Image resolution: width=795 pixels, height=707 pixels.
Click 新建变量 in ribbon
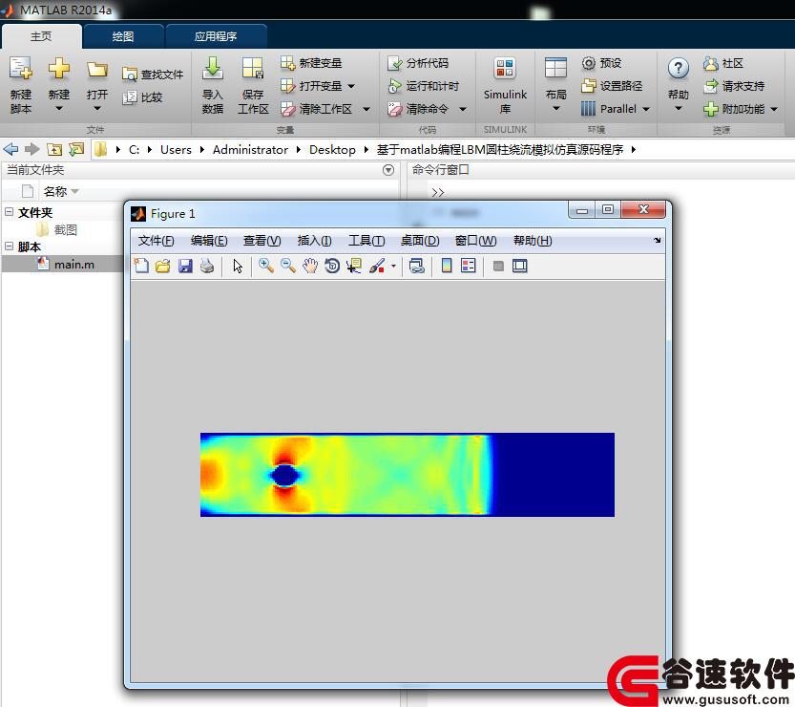coord(311,63)
